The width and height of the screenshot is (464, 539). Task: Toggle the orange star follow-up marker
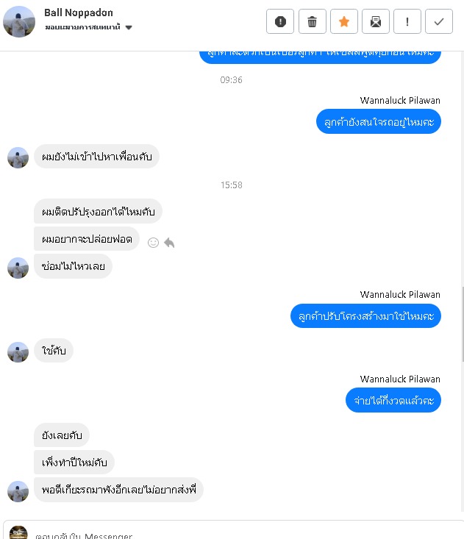point(343,21)
